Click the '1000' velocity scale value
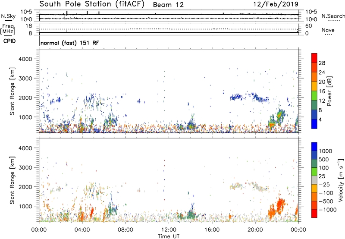The width and height of the screenshot is (345, 239). point(325,151)
